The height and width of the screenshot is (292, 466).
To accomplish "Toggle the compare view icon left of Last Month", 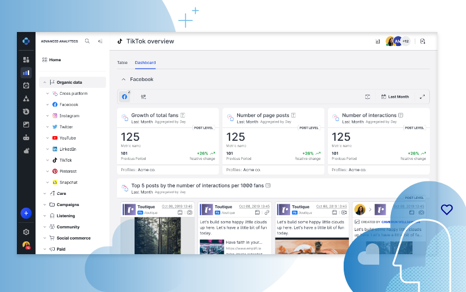I will tap(368, 97).
